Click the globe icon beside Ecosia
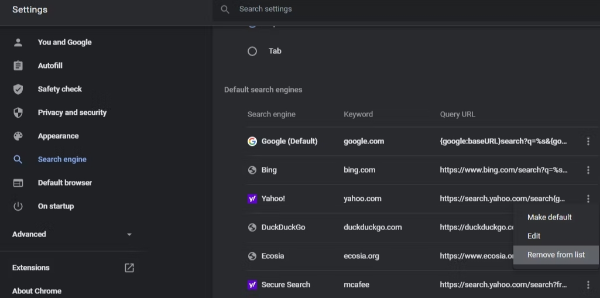The image size is (600, 298). [252, 256]
